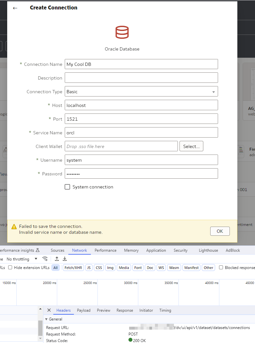
Task: Collapse the General section expander
Action: 46,319
